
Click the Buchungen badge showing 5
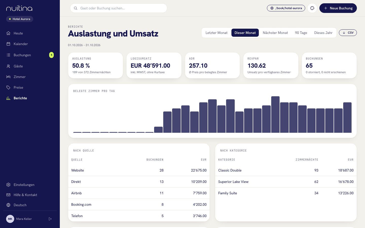(x=51, y=55)
